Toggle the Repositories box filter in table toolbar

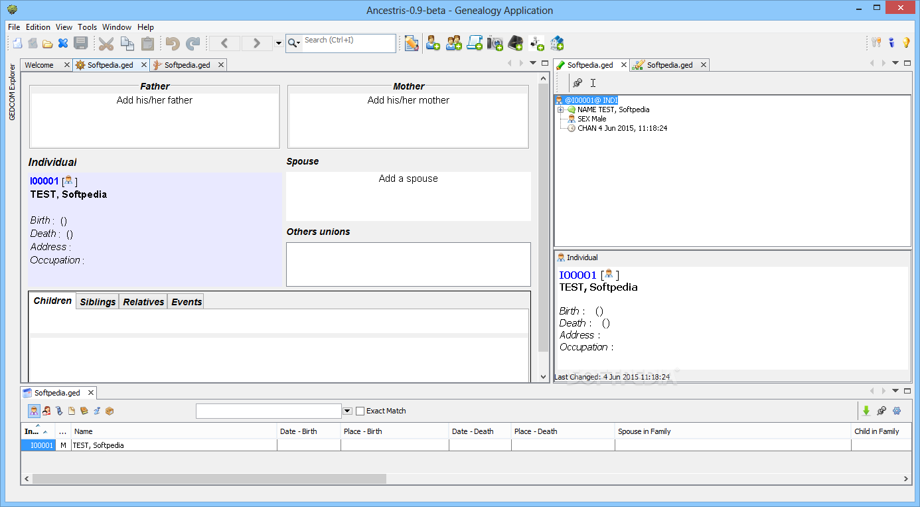coord(110,411)
